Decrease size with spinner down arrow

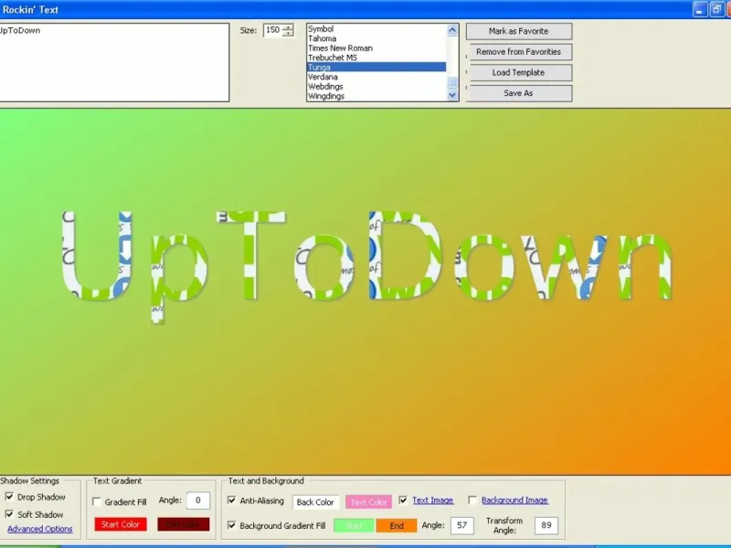point(288,34)
